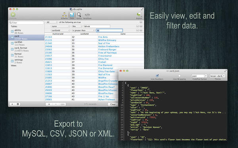The image size is (238, 148).
Task: Select the Data chart icon in toolbar
Action: [x=72, y=15]
